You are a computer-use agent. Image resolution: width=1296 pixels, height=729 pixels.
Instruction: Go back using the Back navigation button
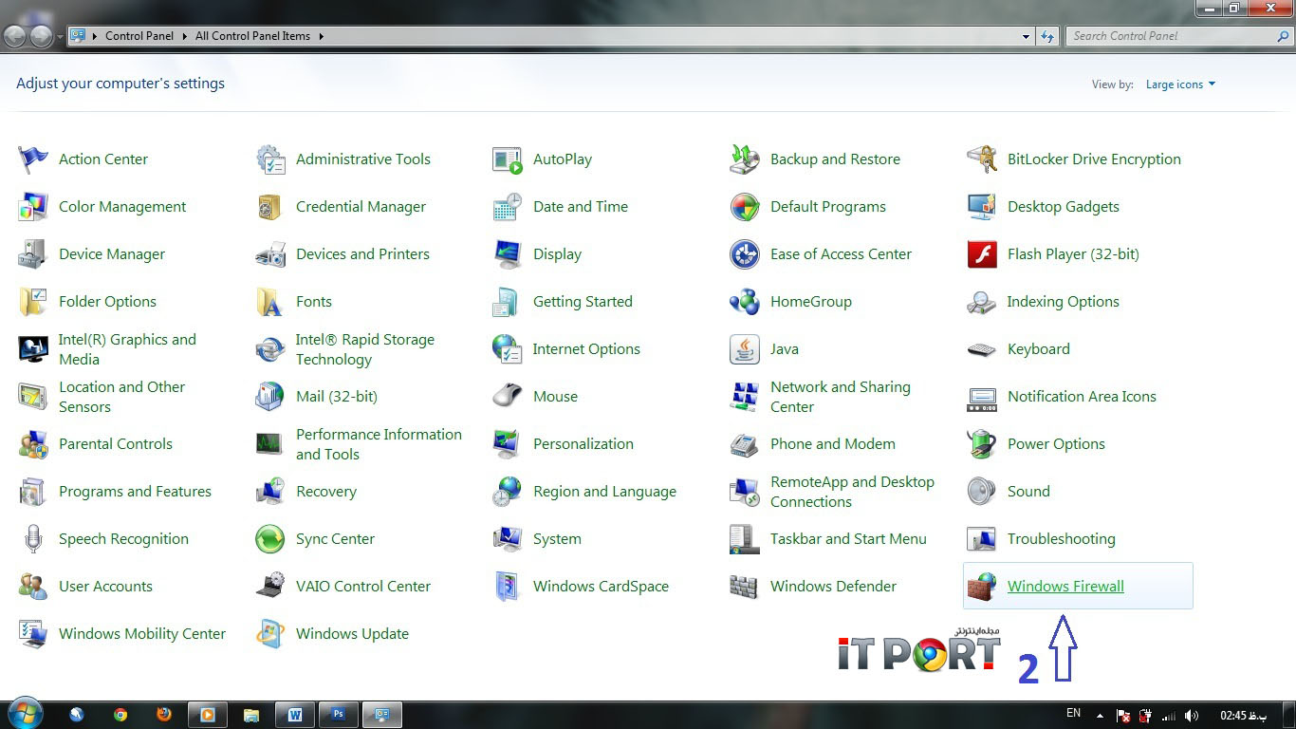(x=15, y=36)
